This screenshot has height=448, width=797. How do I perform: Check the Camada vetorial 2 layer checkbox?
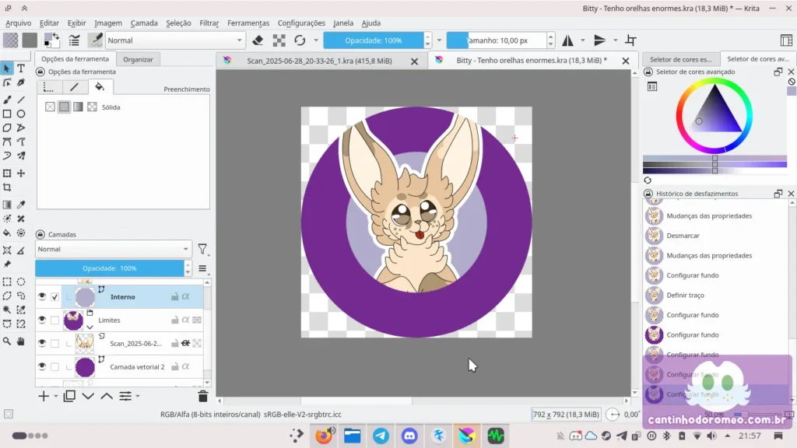pos(55,367)
